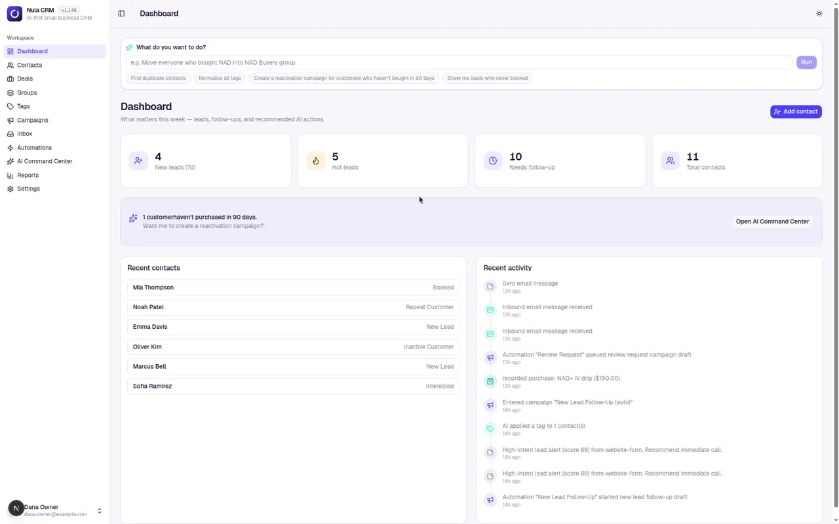
Task: Click the 'AI applied a tag' tag icon
Action: click(x=490, y=429)
